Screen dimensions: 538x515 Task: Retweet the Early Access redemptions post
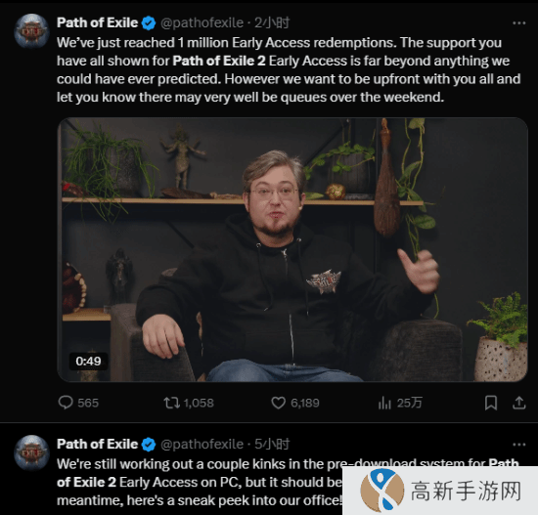[171, 403]
